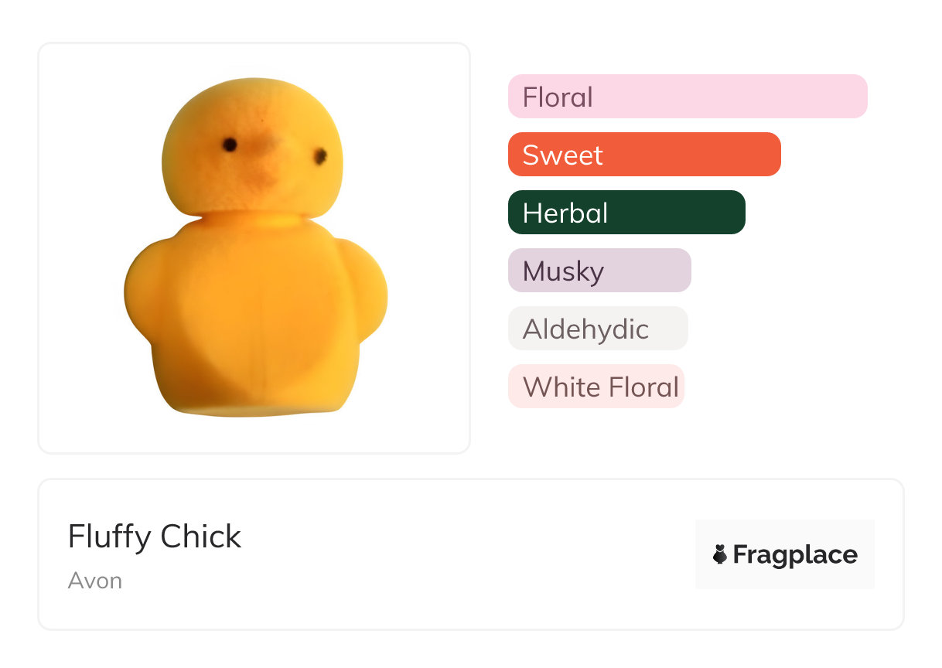Click the Fragplace bottle logo icon
The height and width of the screenshot is (668, 942).
[720, 554]
